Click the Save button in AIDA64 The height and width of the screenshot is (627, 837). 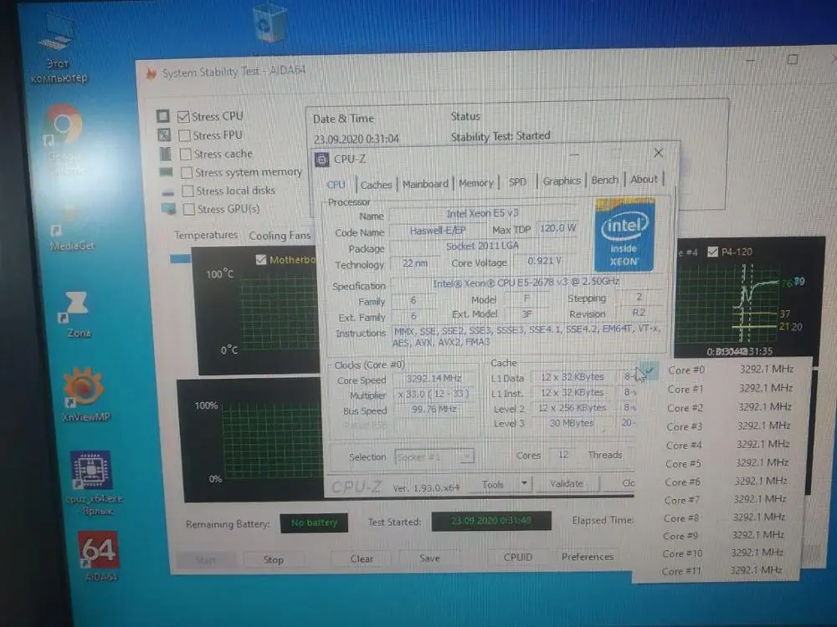coord(429,558)
